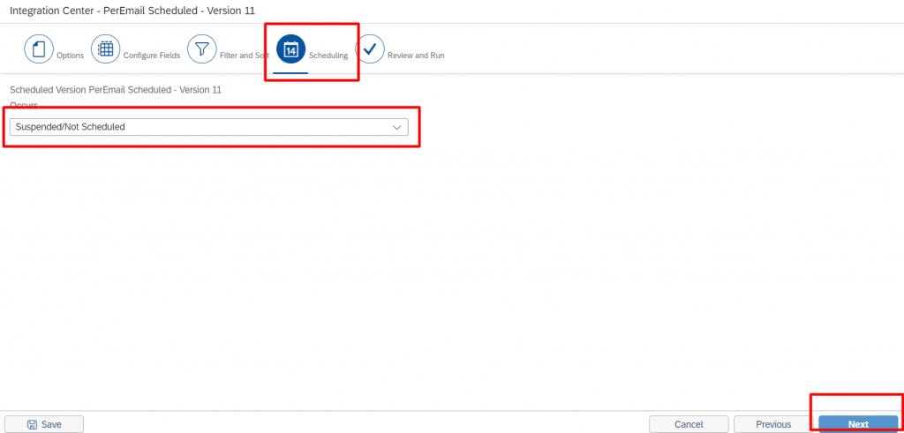
Task: Open the Configure Fields grid icon
Action: (106, 49)
